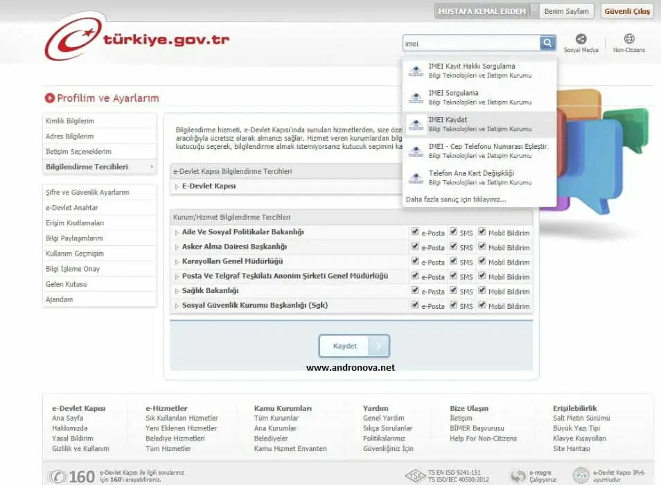
Task: Uncheck e-Posta for Posta Ve Telgraf Teşkilatı
Action: (415, 276)
